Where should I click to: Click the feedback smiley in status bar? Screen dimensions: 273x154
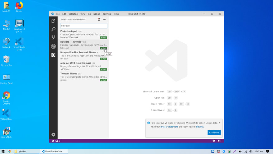[214, 141]
